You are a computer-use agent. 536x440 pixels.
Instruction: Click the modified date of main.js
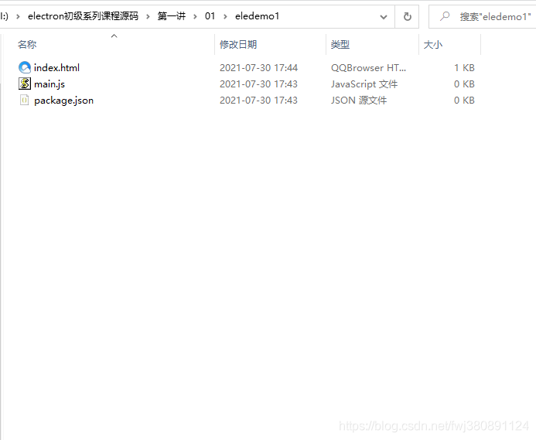(x=258, y=84)
